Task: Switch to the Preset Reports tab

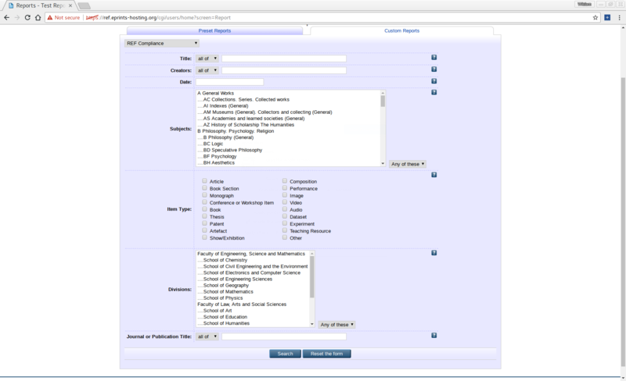Action: pos(214,30)
